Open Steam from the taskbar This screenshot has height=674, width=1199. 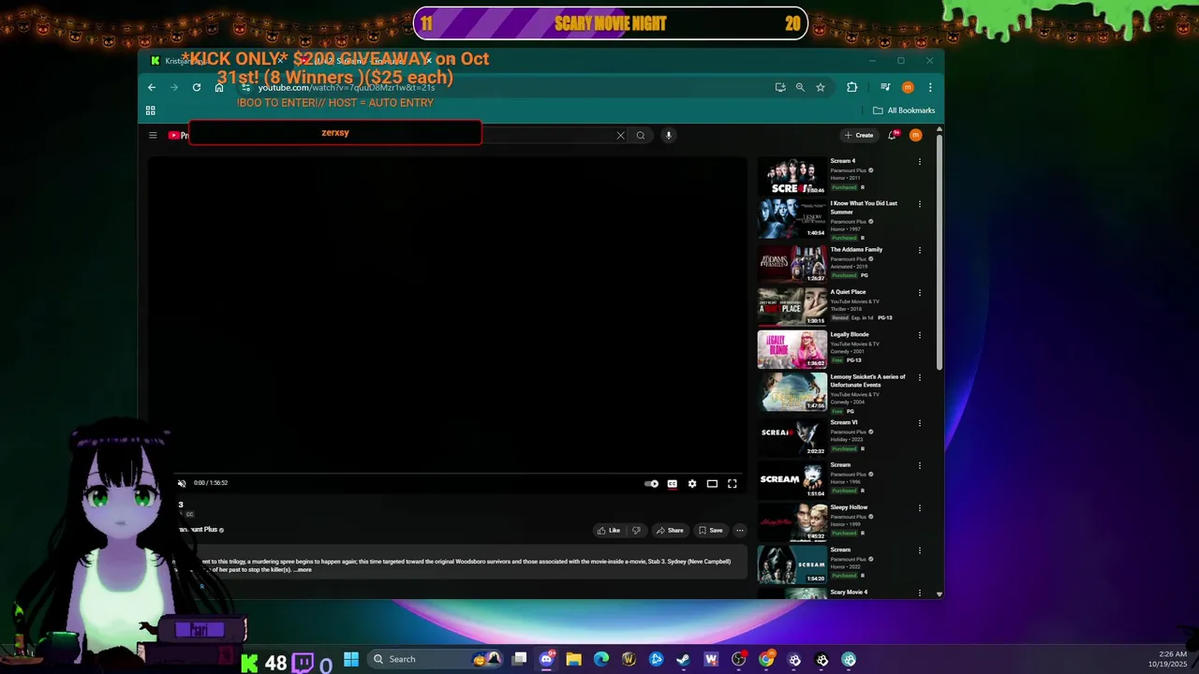(x=684, y=659)
